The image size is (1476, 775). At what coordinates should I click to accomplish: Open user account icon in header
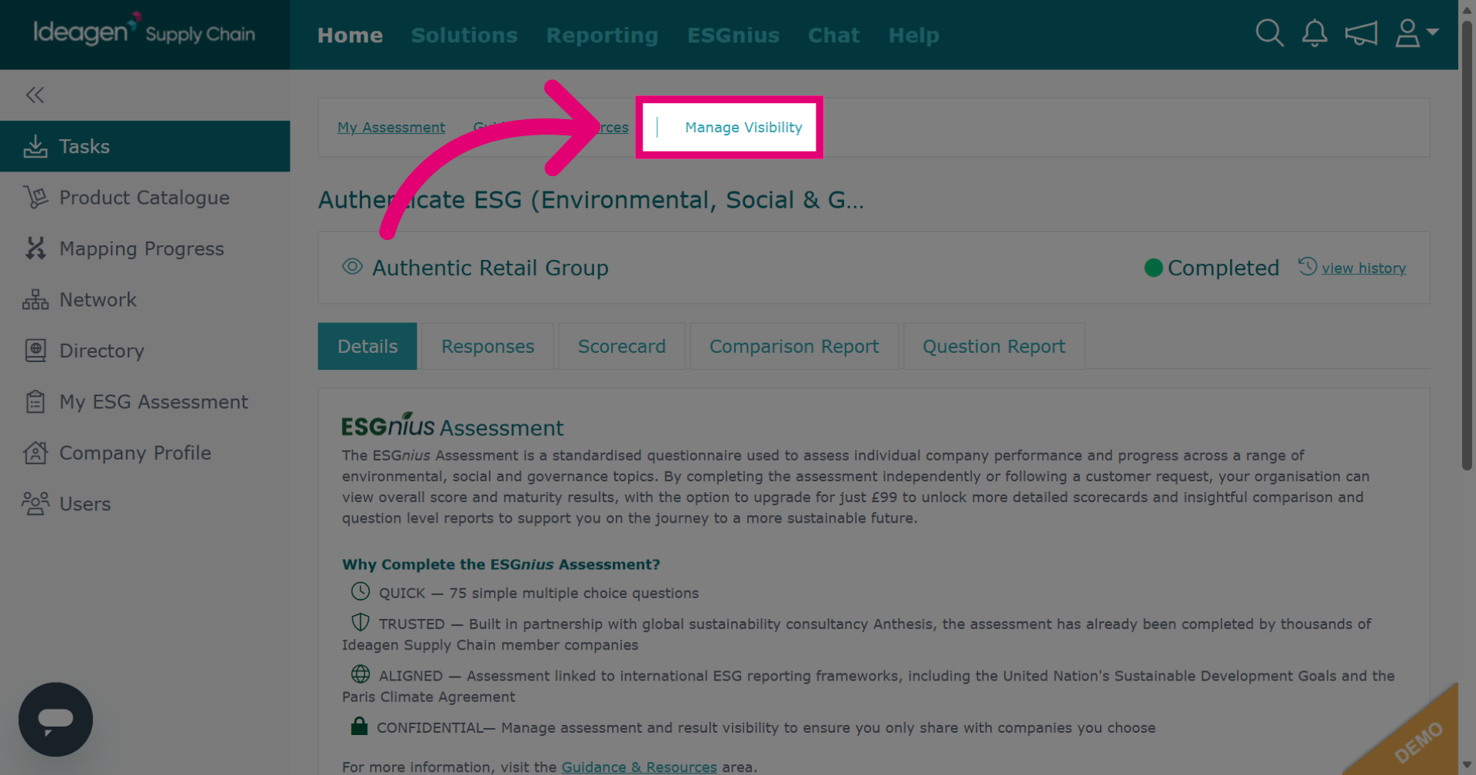click(1407, 33)
